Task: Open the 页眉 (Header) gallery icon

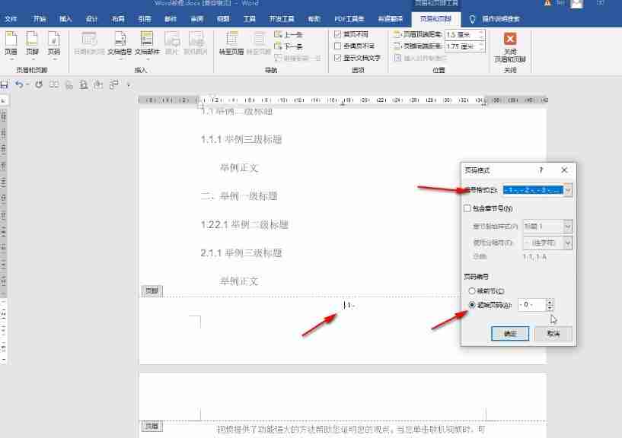Action: point(11,43)
